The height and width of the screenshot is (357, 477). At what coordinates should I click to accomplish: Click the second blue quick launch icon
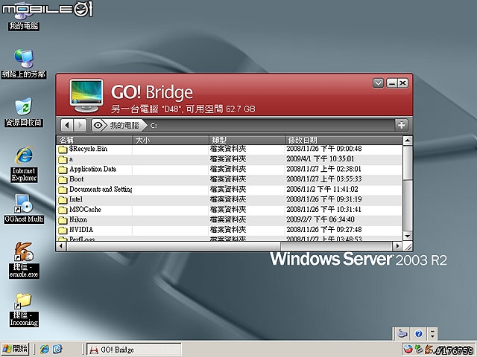[57, 349]
